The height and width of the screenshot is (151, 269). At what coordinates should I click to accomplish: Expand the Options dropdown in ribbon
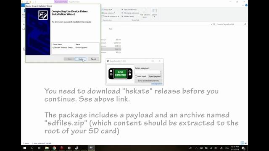pyautogui.click(x=154, y=17)
